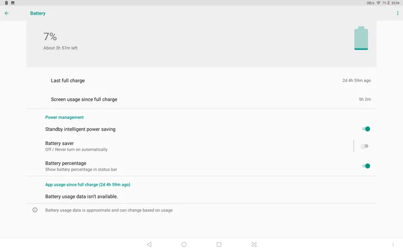Image resolution: width=403 pixels, height=251 pixels.
Task: Open navigation bar three-dot options
Action: click(393, 244)
